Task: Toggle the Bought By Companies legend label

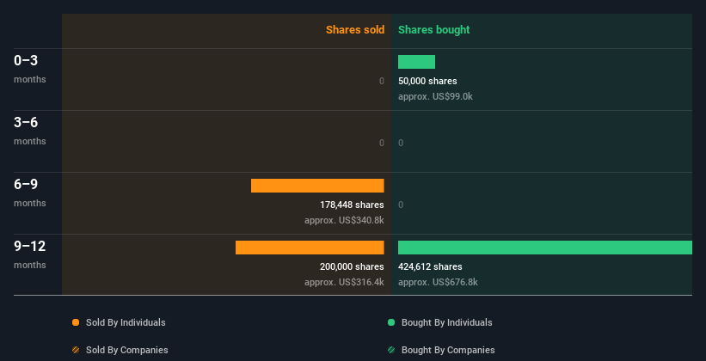Action: [448, 350]
